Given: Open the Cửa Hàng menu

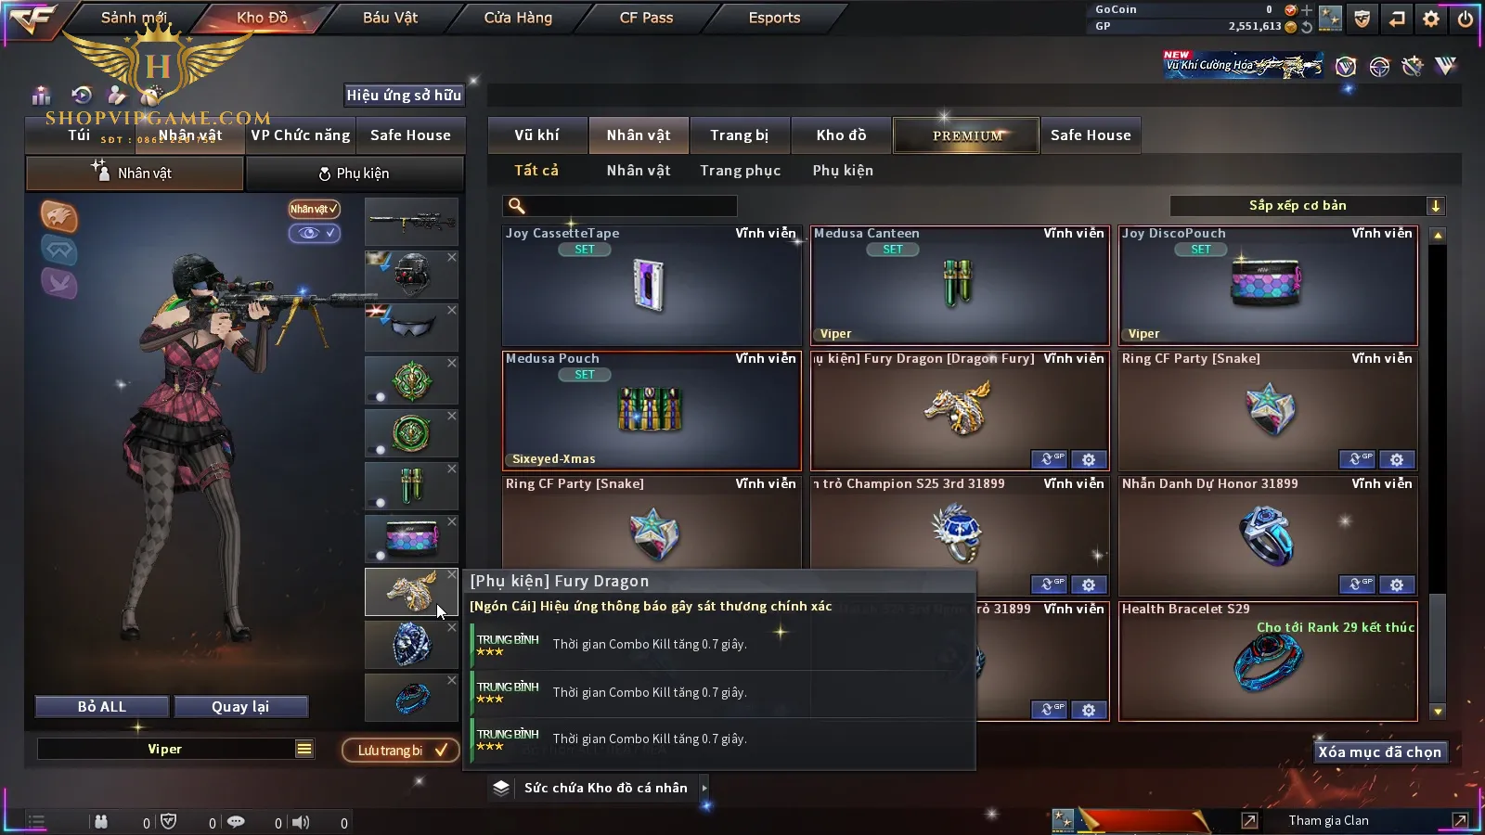Looking at the screenshot, I should tap(518, 18).
